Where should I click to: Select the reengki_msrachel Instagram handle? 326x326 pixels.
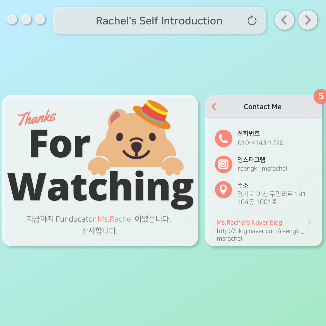(x=262, y=168)
